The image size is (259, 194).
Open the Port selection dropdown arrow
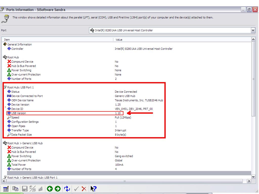click(253, 30)
